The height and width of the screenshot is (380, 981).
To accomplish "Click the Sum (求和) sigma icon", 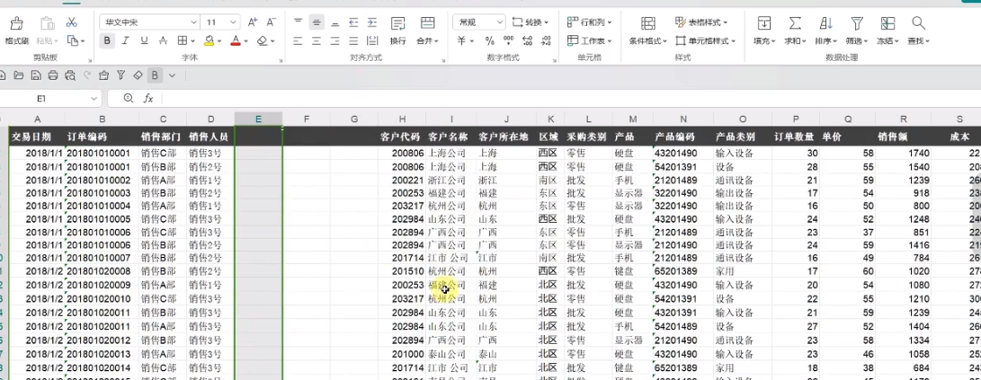I will click(x=795, y=22).
